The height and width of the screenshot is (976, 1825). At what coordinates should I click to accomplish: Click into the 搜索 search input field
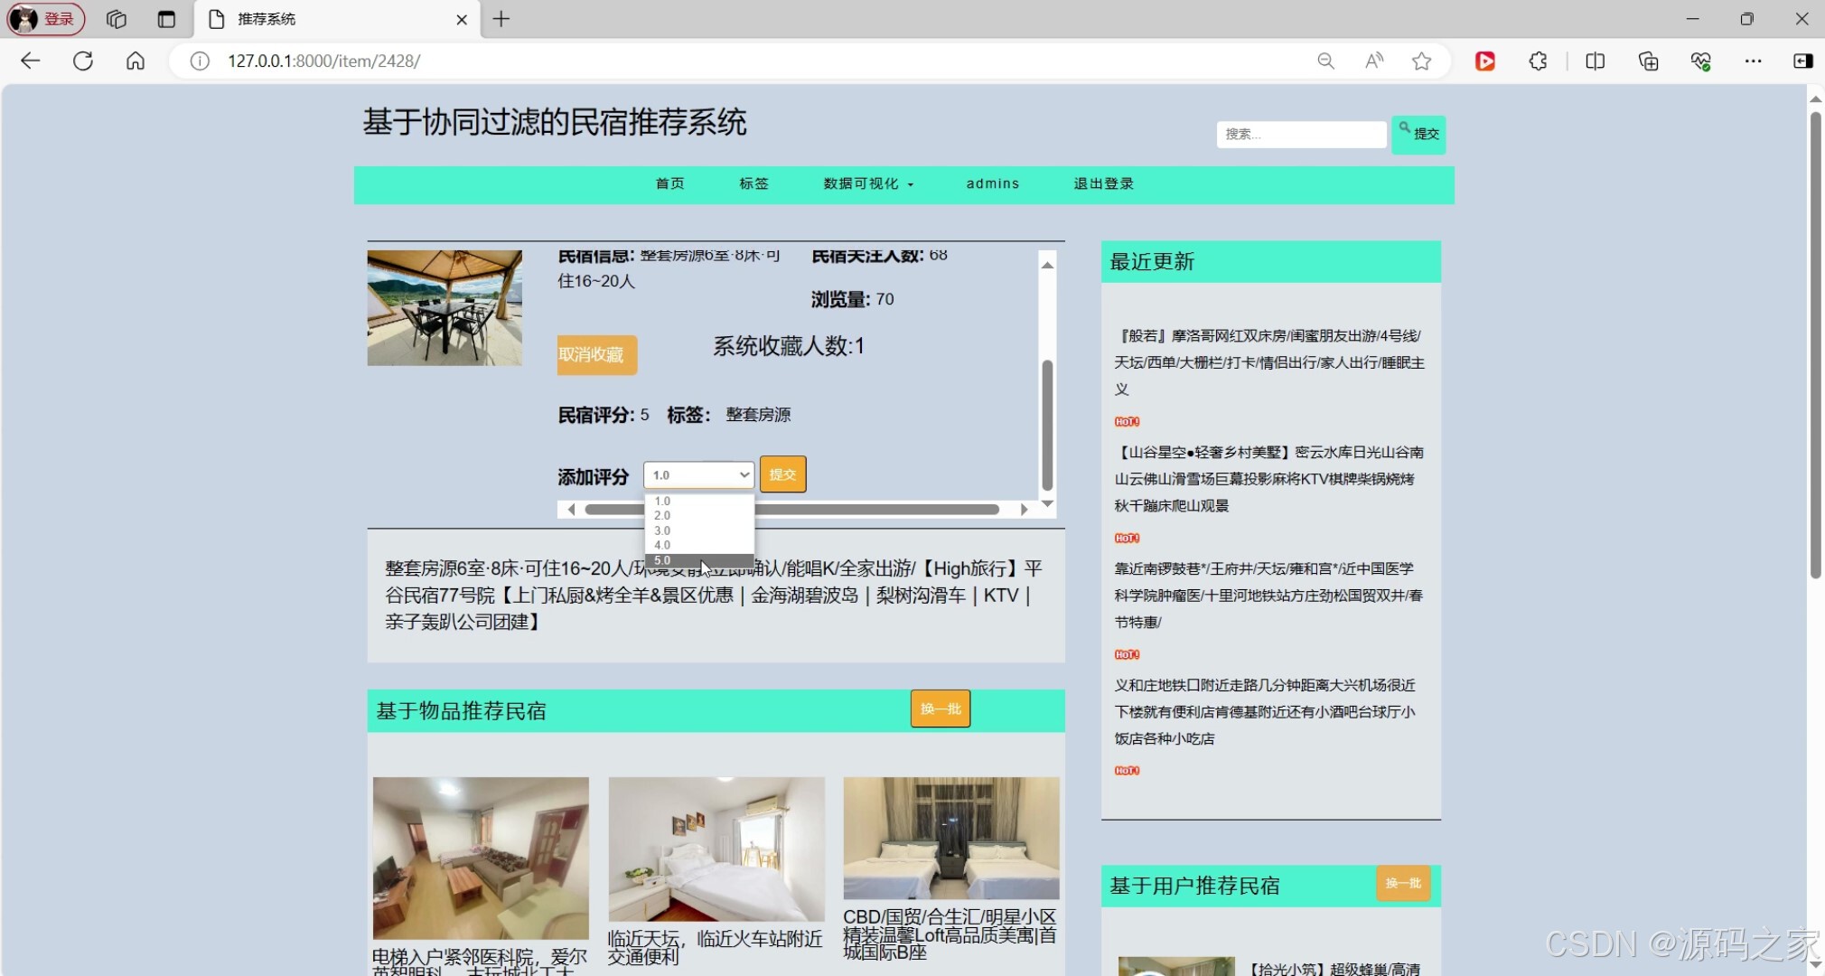click(1300, 134)
